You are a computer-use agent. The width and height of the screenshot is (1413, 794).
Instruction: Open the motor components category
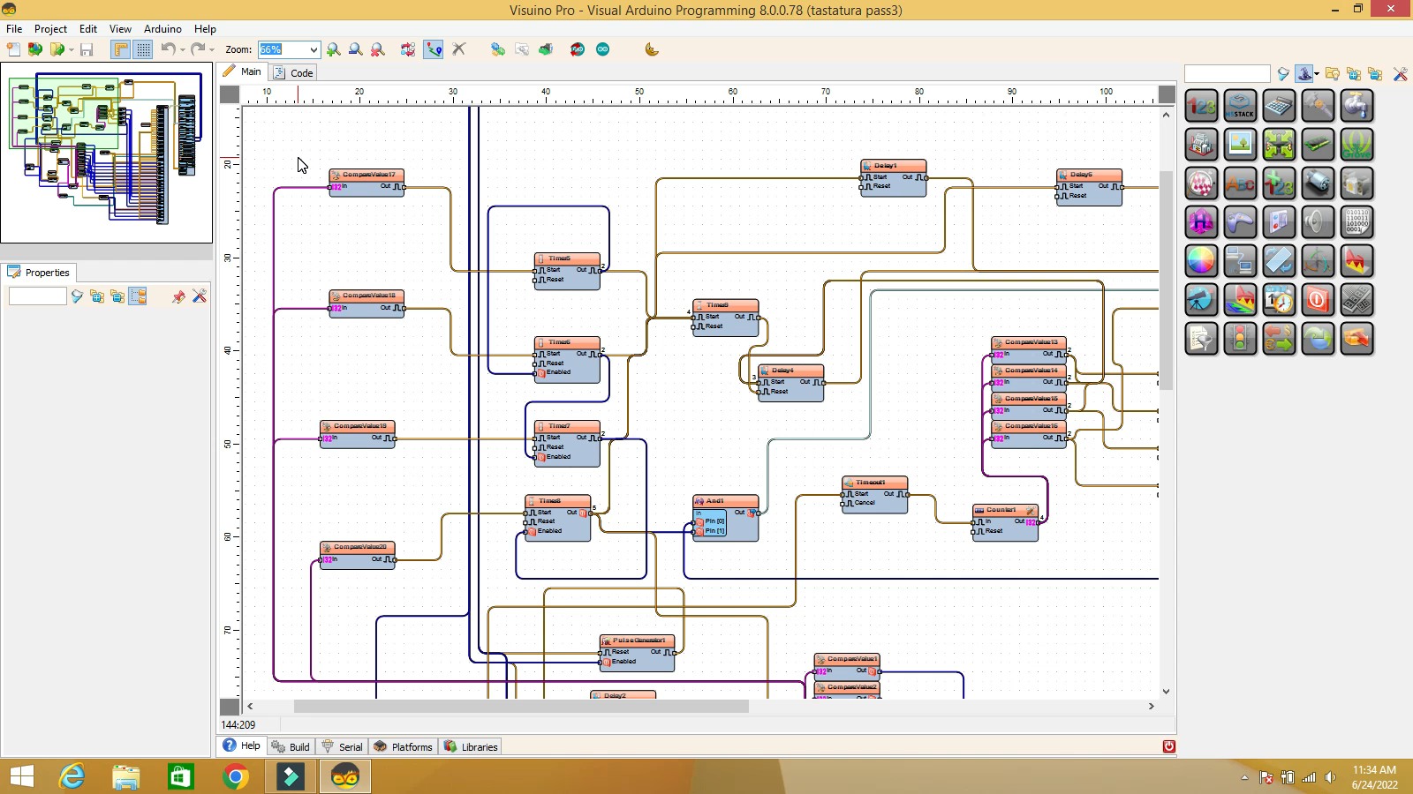point(1318,184)
